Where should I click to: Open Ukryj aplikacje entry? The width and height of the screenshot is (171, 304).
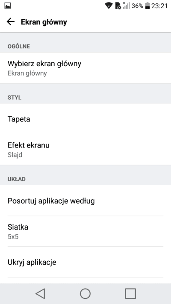click(85, 262)
